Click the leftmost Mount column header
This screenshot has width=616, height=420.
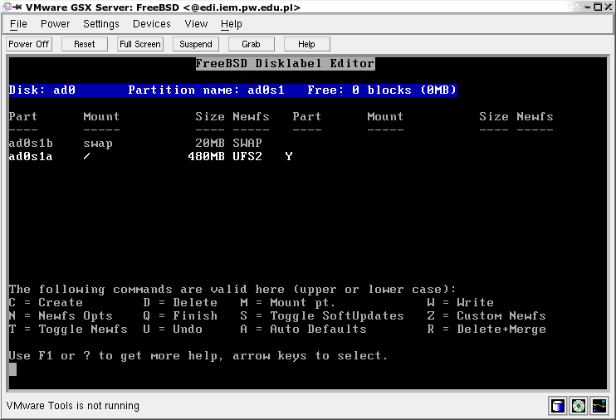coord(101,117)
